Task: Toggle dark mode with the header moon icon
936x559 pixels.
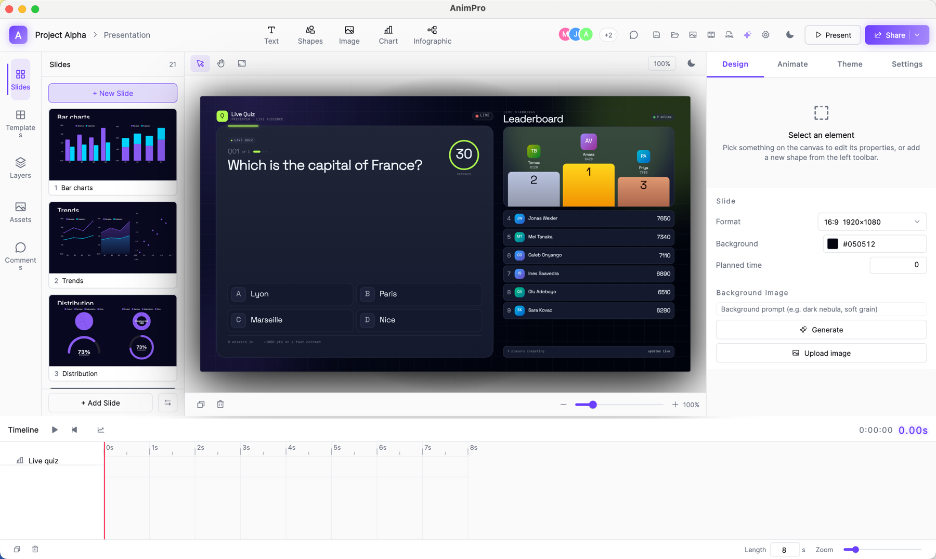Action: click(x=790, y=35)
